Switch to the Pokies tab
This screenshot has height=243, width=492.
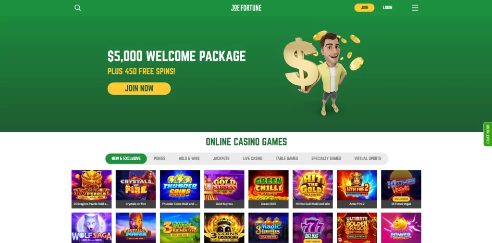click(x=160, y=158)
